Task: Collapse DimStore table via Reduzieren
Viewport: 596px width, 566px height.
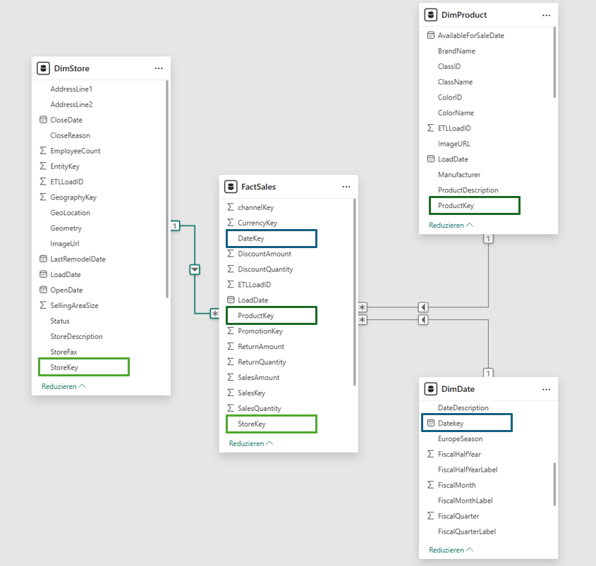Action: [63, 386]
